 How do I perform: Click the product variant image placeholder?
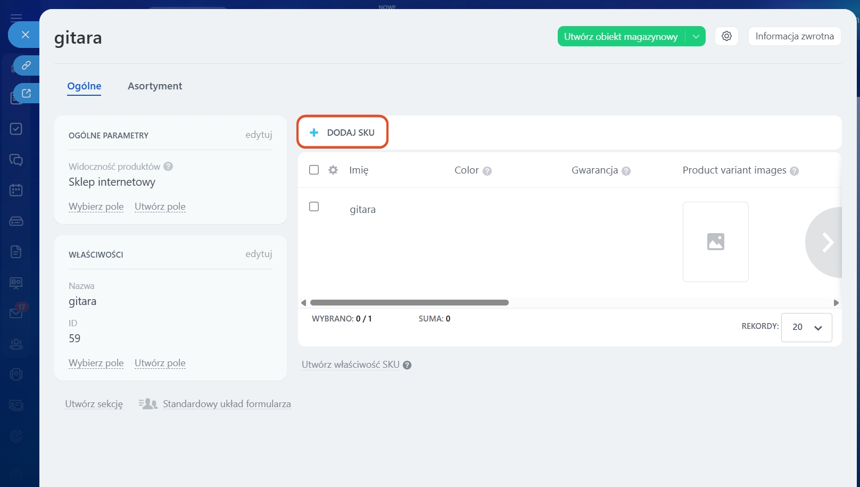tap(715, 242)
